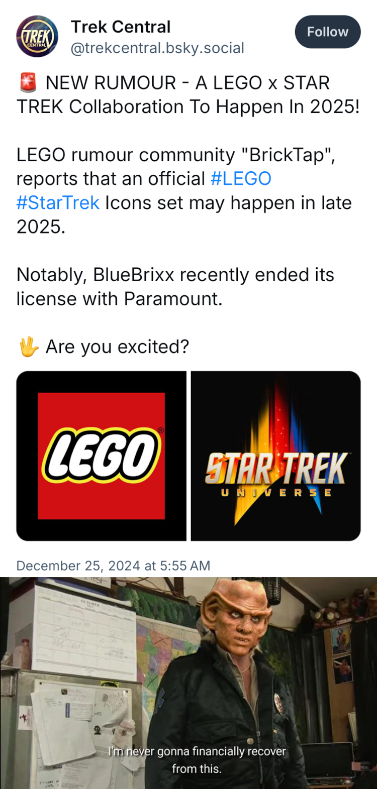Click the December 25, 2024 timestamp
This screenshot has width=377, height=789.
click(x=113, y=566)
